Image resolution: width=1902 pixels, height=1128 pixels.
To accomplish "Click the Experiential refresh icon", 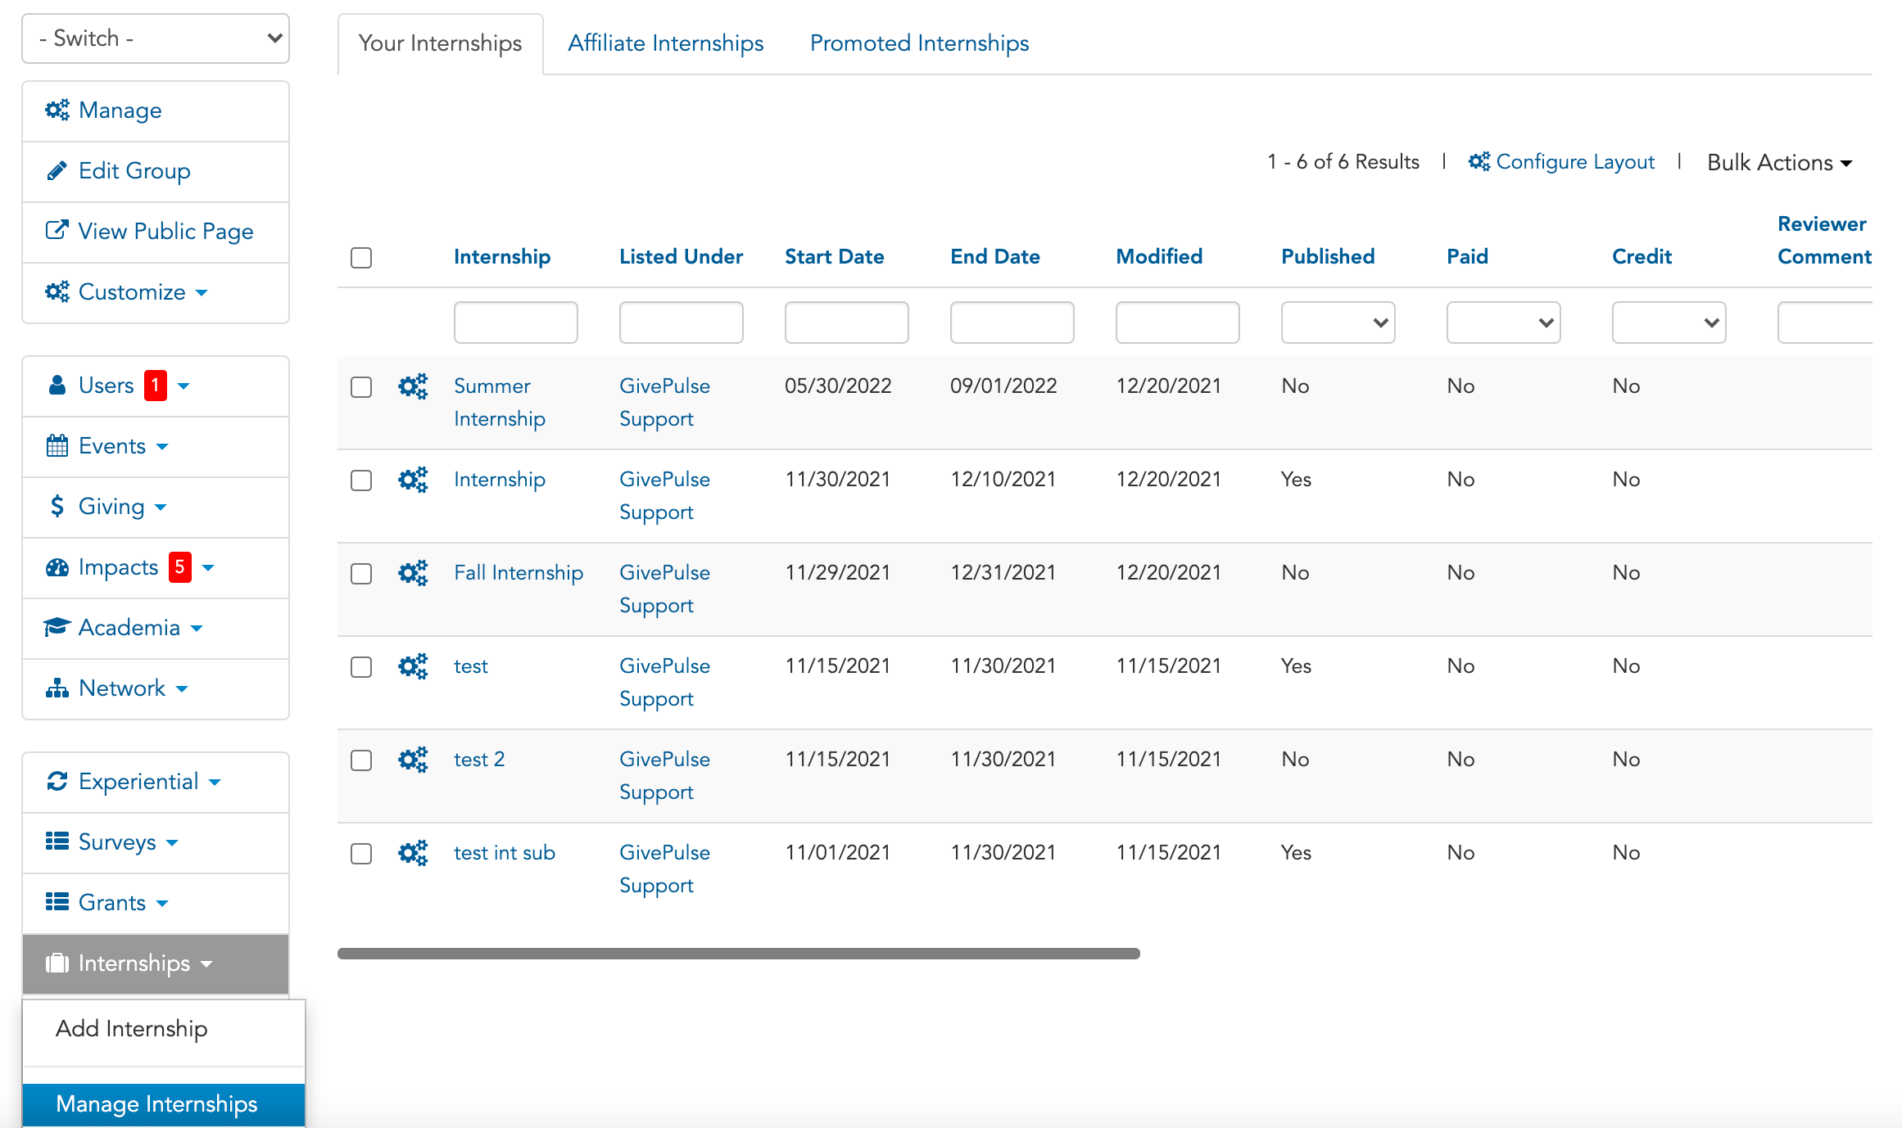I will tap(57, 782).
